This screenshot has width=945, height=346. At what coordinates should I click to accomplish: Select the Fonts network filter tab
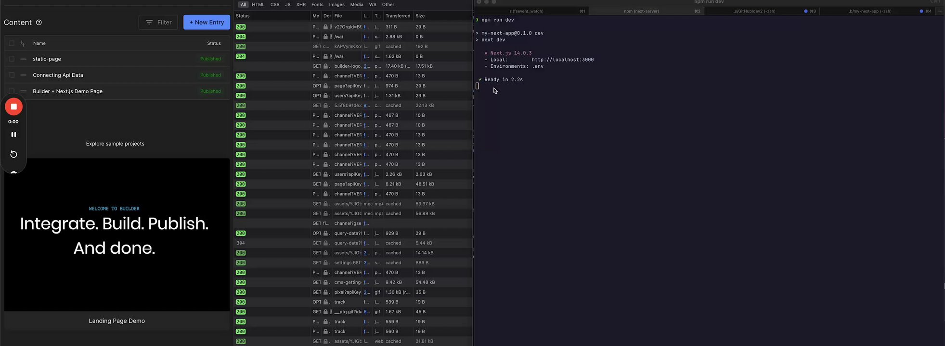[317, 4]
